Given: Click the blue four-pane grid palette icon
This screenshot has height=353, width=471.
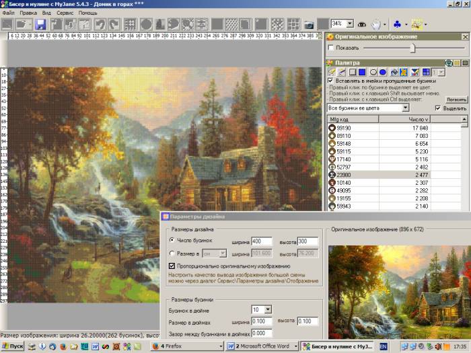Looking at the screenshot, I should [x=426, y=72].
